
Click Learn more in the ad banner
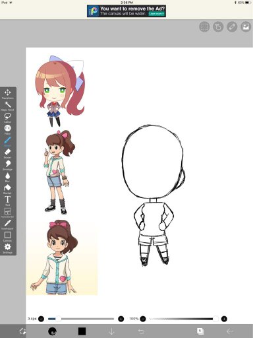157,14
